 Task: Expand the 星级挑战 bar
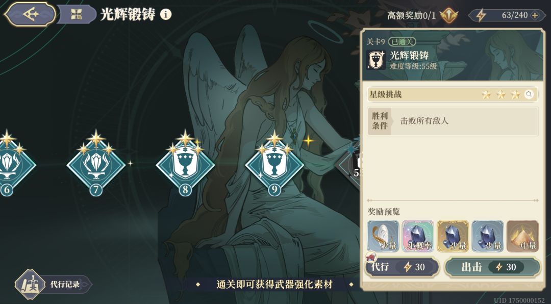(x=453, y=94)
